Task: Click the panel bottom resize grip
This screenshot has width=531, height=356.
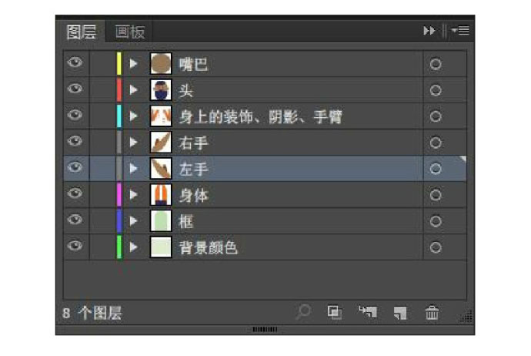Action: click(265, 330)
